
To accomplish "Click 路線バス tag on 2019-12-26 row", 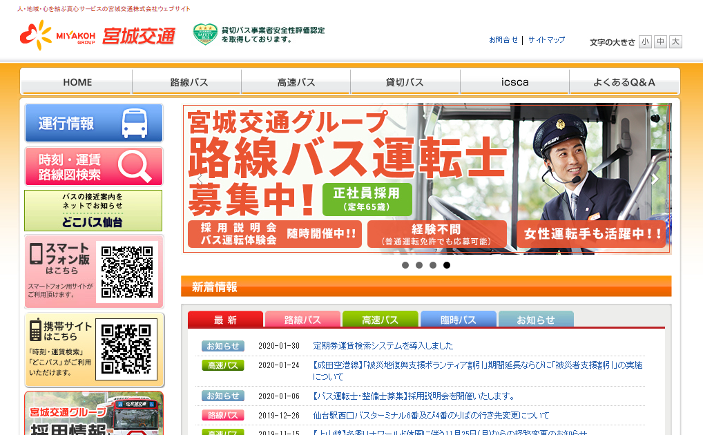I will (223, 415).
